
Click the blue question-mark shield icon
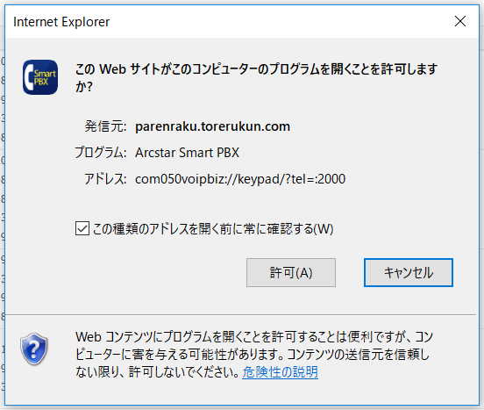tap(34, 349)
